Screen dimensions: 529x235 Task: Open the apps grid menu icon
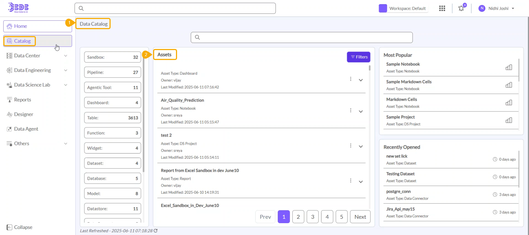[x=442, y=9]
